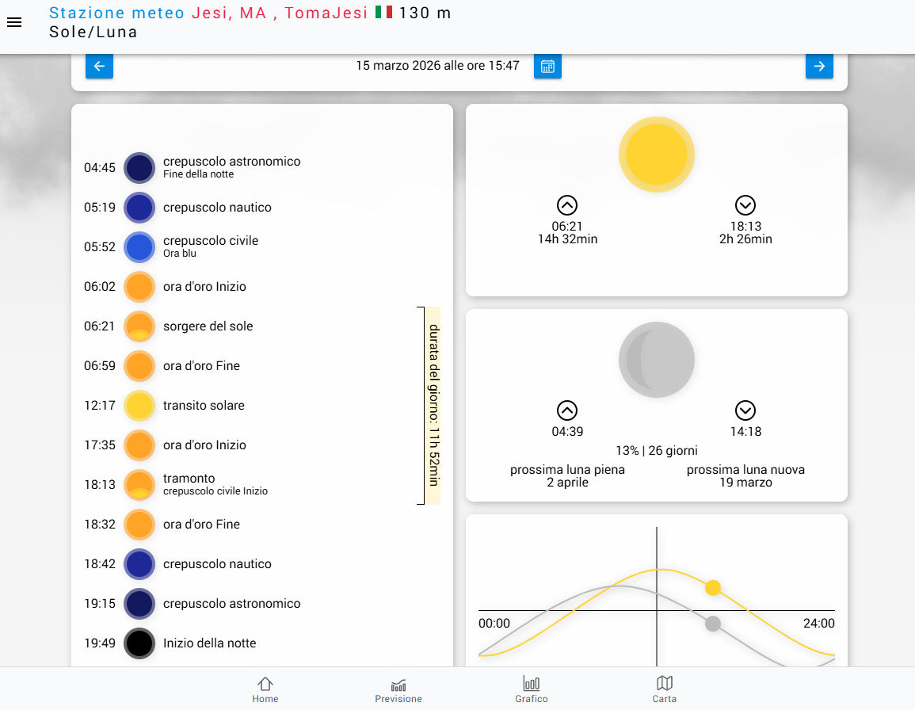Image resolution: width=915 pixels, height=710 pixels.
Task: Click the 'durata del giorno' bar
Action: pos(433,406)
